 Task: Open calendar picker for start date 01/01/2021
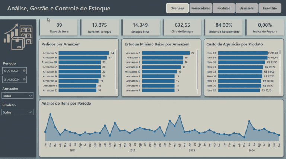24,70
